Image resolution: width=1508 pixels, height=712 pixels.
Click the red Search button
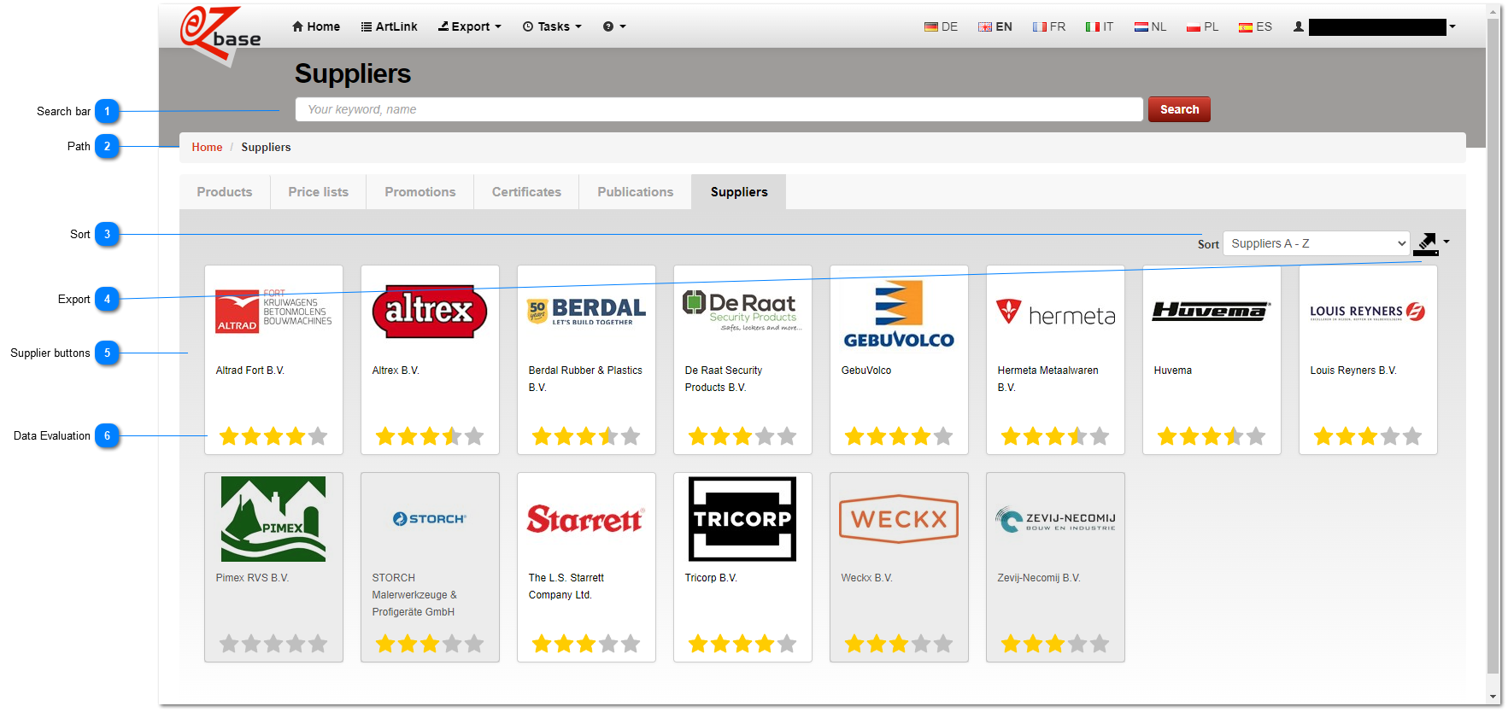tap(1179, 109)
